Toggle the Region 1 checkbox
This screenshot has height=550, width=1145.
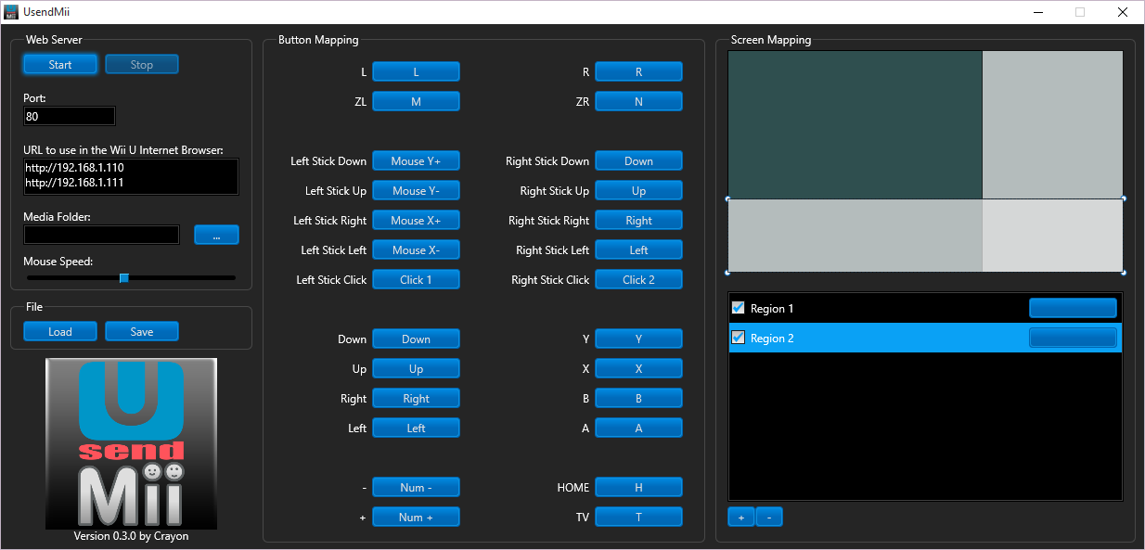point(739,308)
